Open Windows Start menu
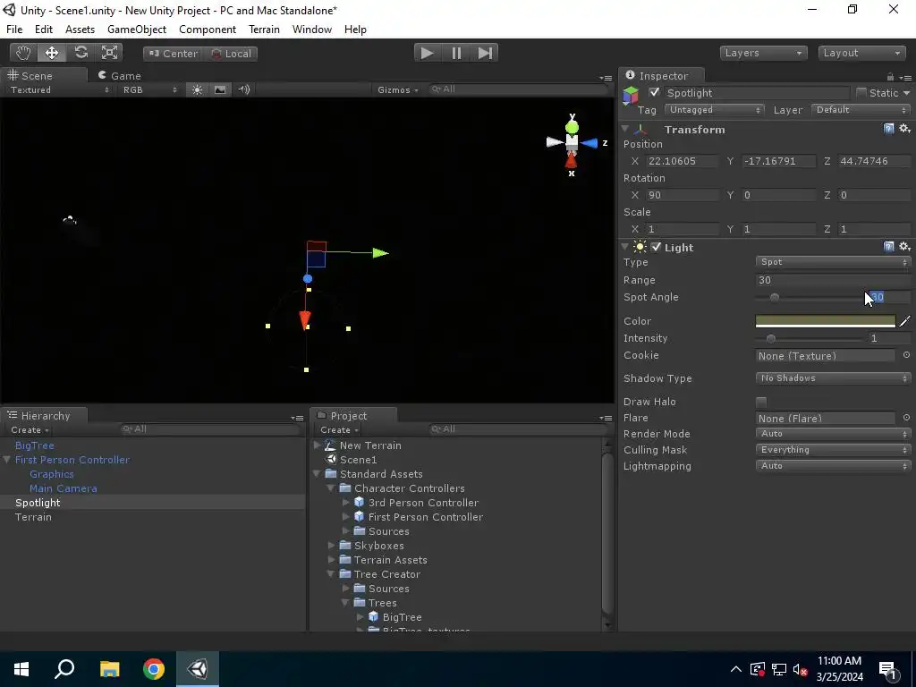This screenshot has width=916, height=687. click(x=21, y=669)
